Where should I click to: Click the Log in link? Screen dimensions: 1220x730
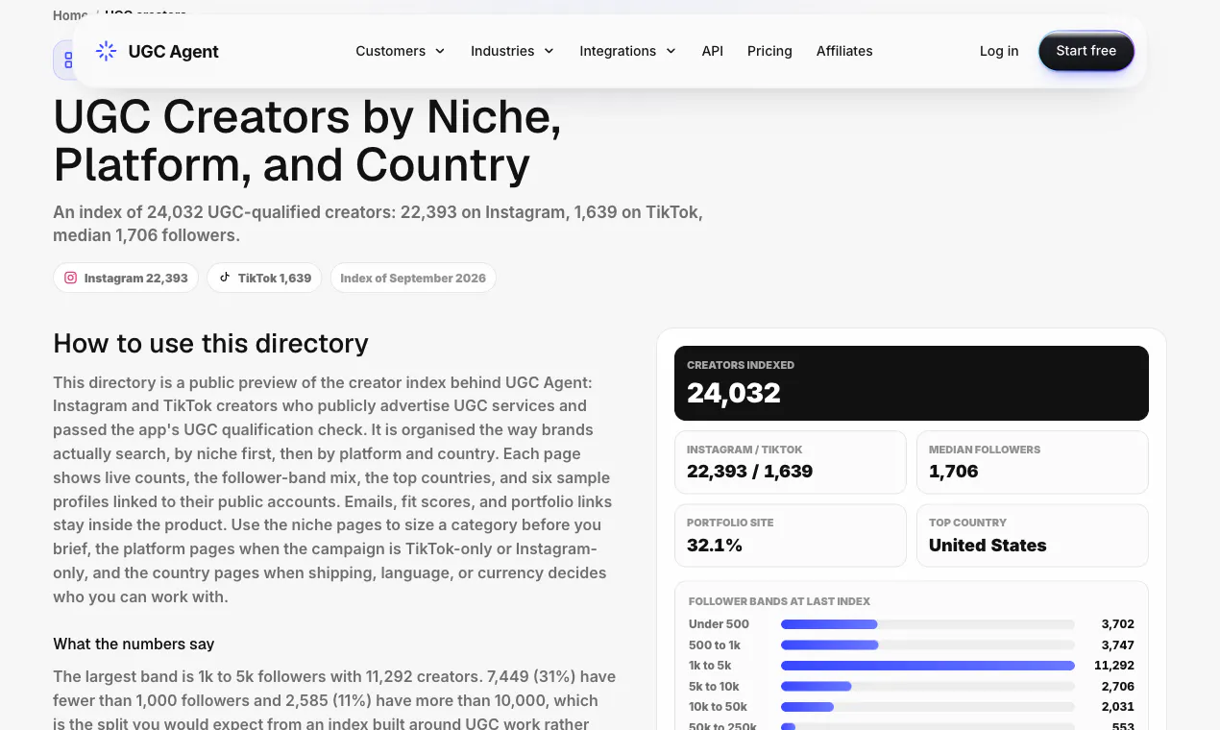pyautogui.click(x=999, y=51)
